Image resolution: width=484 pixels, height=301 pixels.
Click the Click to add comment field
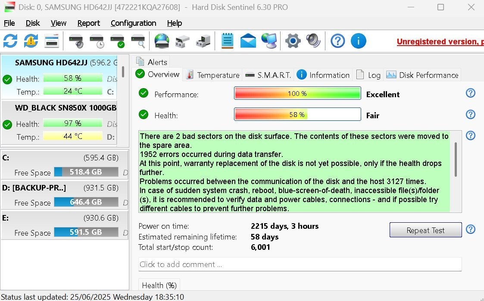(300, 264)
